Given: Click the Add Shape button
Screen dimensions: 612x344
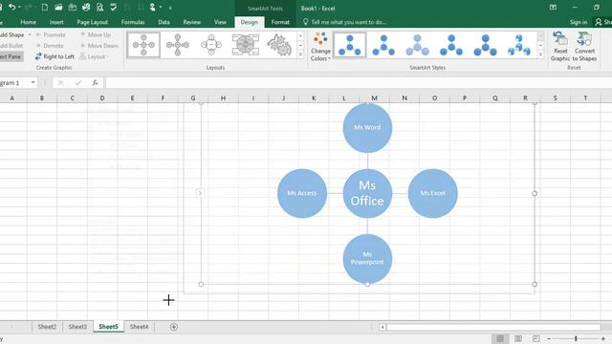Looking at the screenshot, I should point(11,34).
